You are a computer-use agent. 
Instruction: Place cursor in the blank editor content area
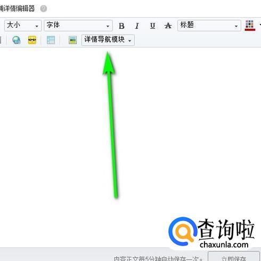coord(130,148)
